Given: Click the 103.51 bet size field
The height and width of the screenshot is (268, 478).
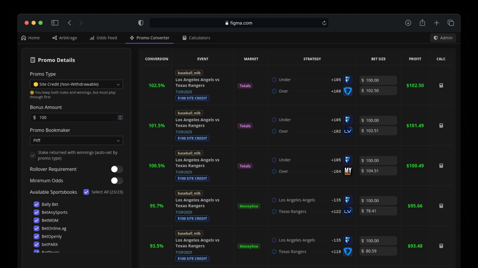Looking at the screenshot, I should (x=378, y=131).
